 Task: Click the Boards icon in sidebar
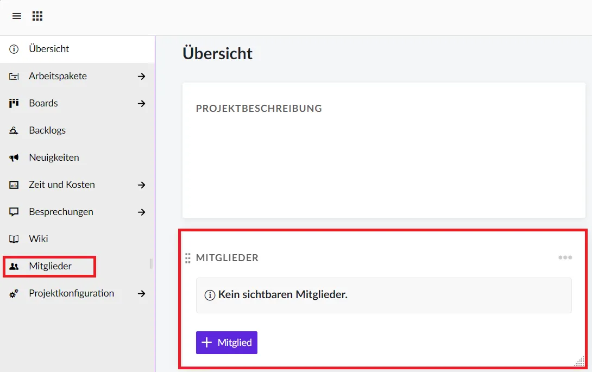(14, 103)
